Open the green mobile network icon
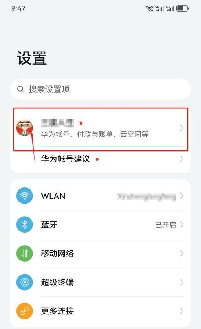The height and width of the screenshot is (329, 201). 25,254
